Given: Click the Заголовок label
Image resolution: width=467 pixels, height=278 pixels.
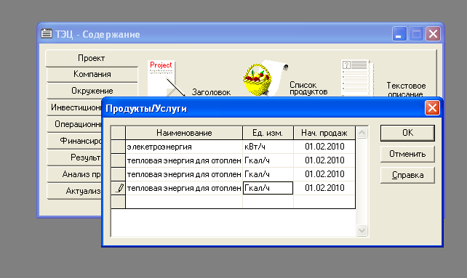Looking at the screenshot, I should (211, 92).
